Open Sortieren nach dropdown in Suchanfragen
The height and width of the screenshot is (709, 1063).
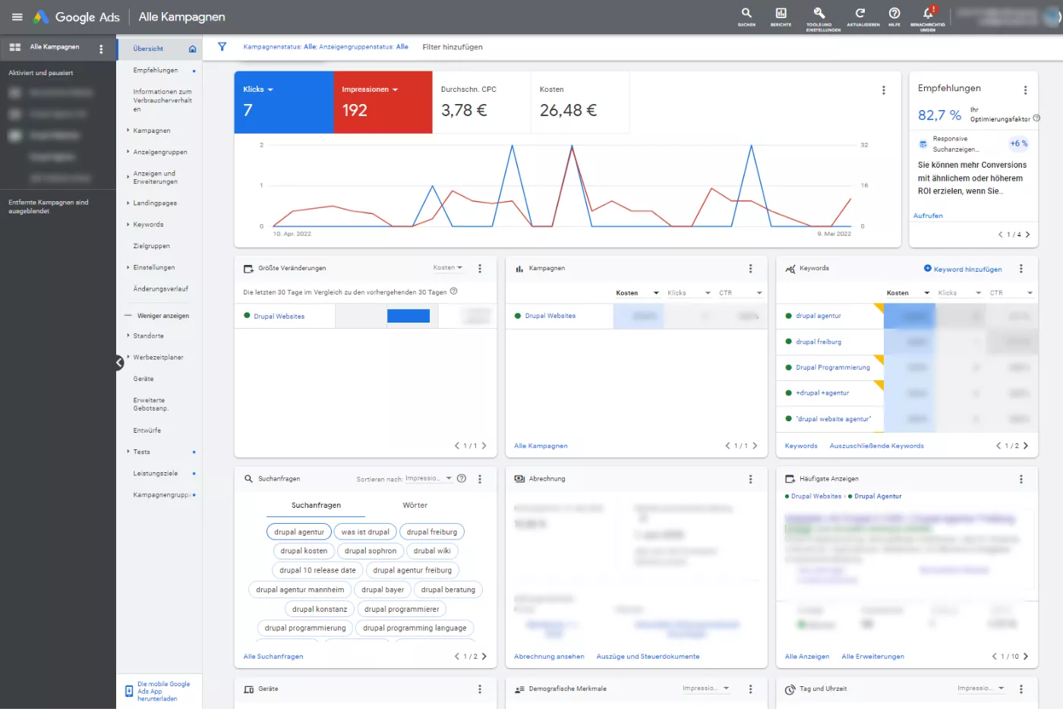429,479
